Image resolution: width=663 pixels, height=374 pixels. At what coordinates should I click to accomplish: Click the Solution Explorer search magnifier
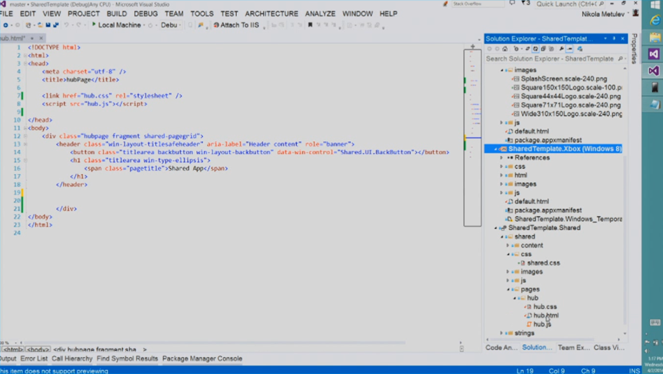(620, 59)
